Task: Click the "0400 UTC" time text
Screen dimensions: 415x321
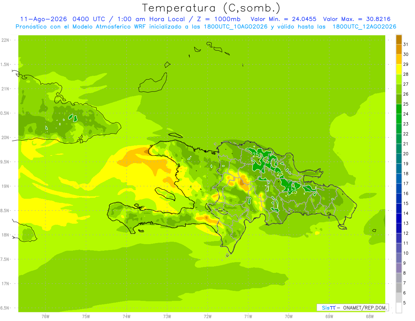Action: click(89, 19)
